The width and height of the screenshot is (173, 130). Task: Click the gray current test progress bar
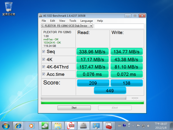[x=84, y=98]
